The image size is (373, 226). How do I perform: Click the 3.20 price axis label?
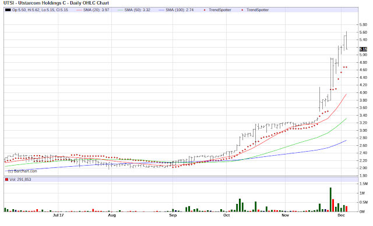click(x=363, y=123)
